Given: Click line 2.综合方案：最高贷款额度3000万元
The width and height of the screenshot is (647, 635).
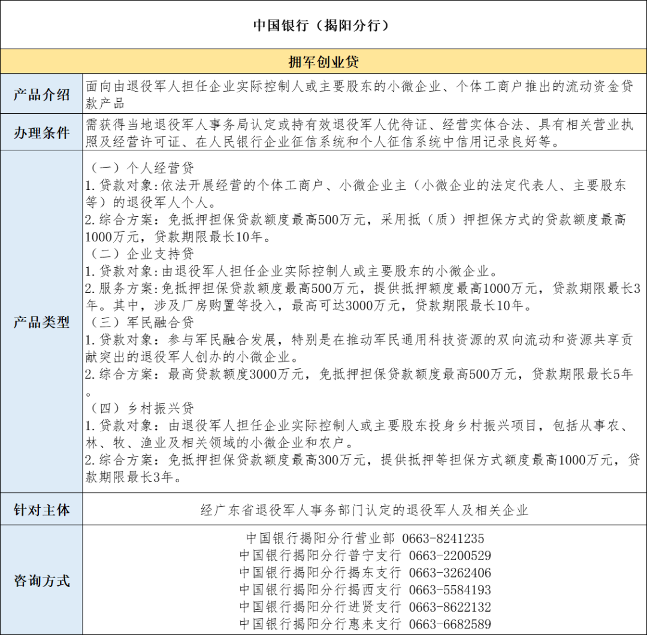Looking at the screenshot, I should (359, 374).
